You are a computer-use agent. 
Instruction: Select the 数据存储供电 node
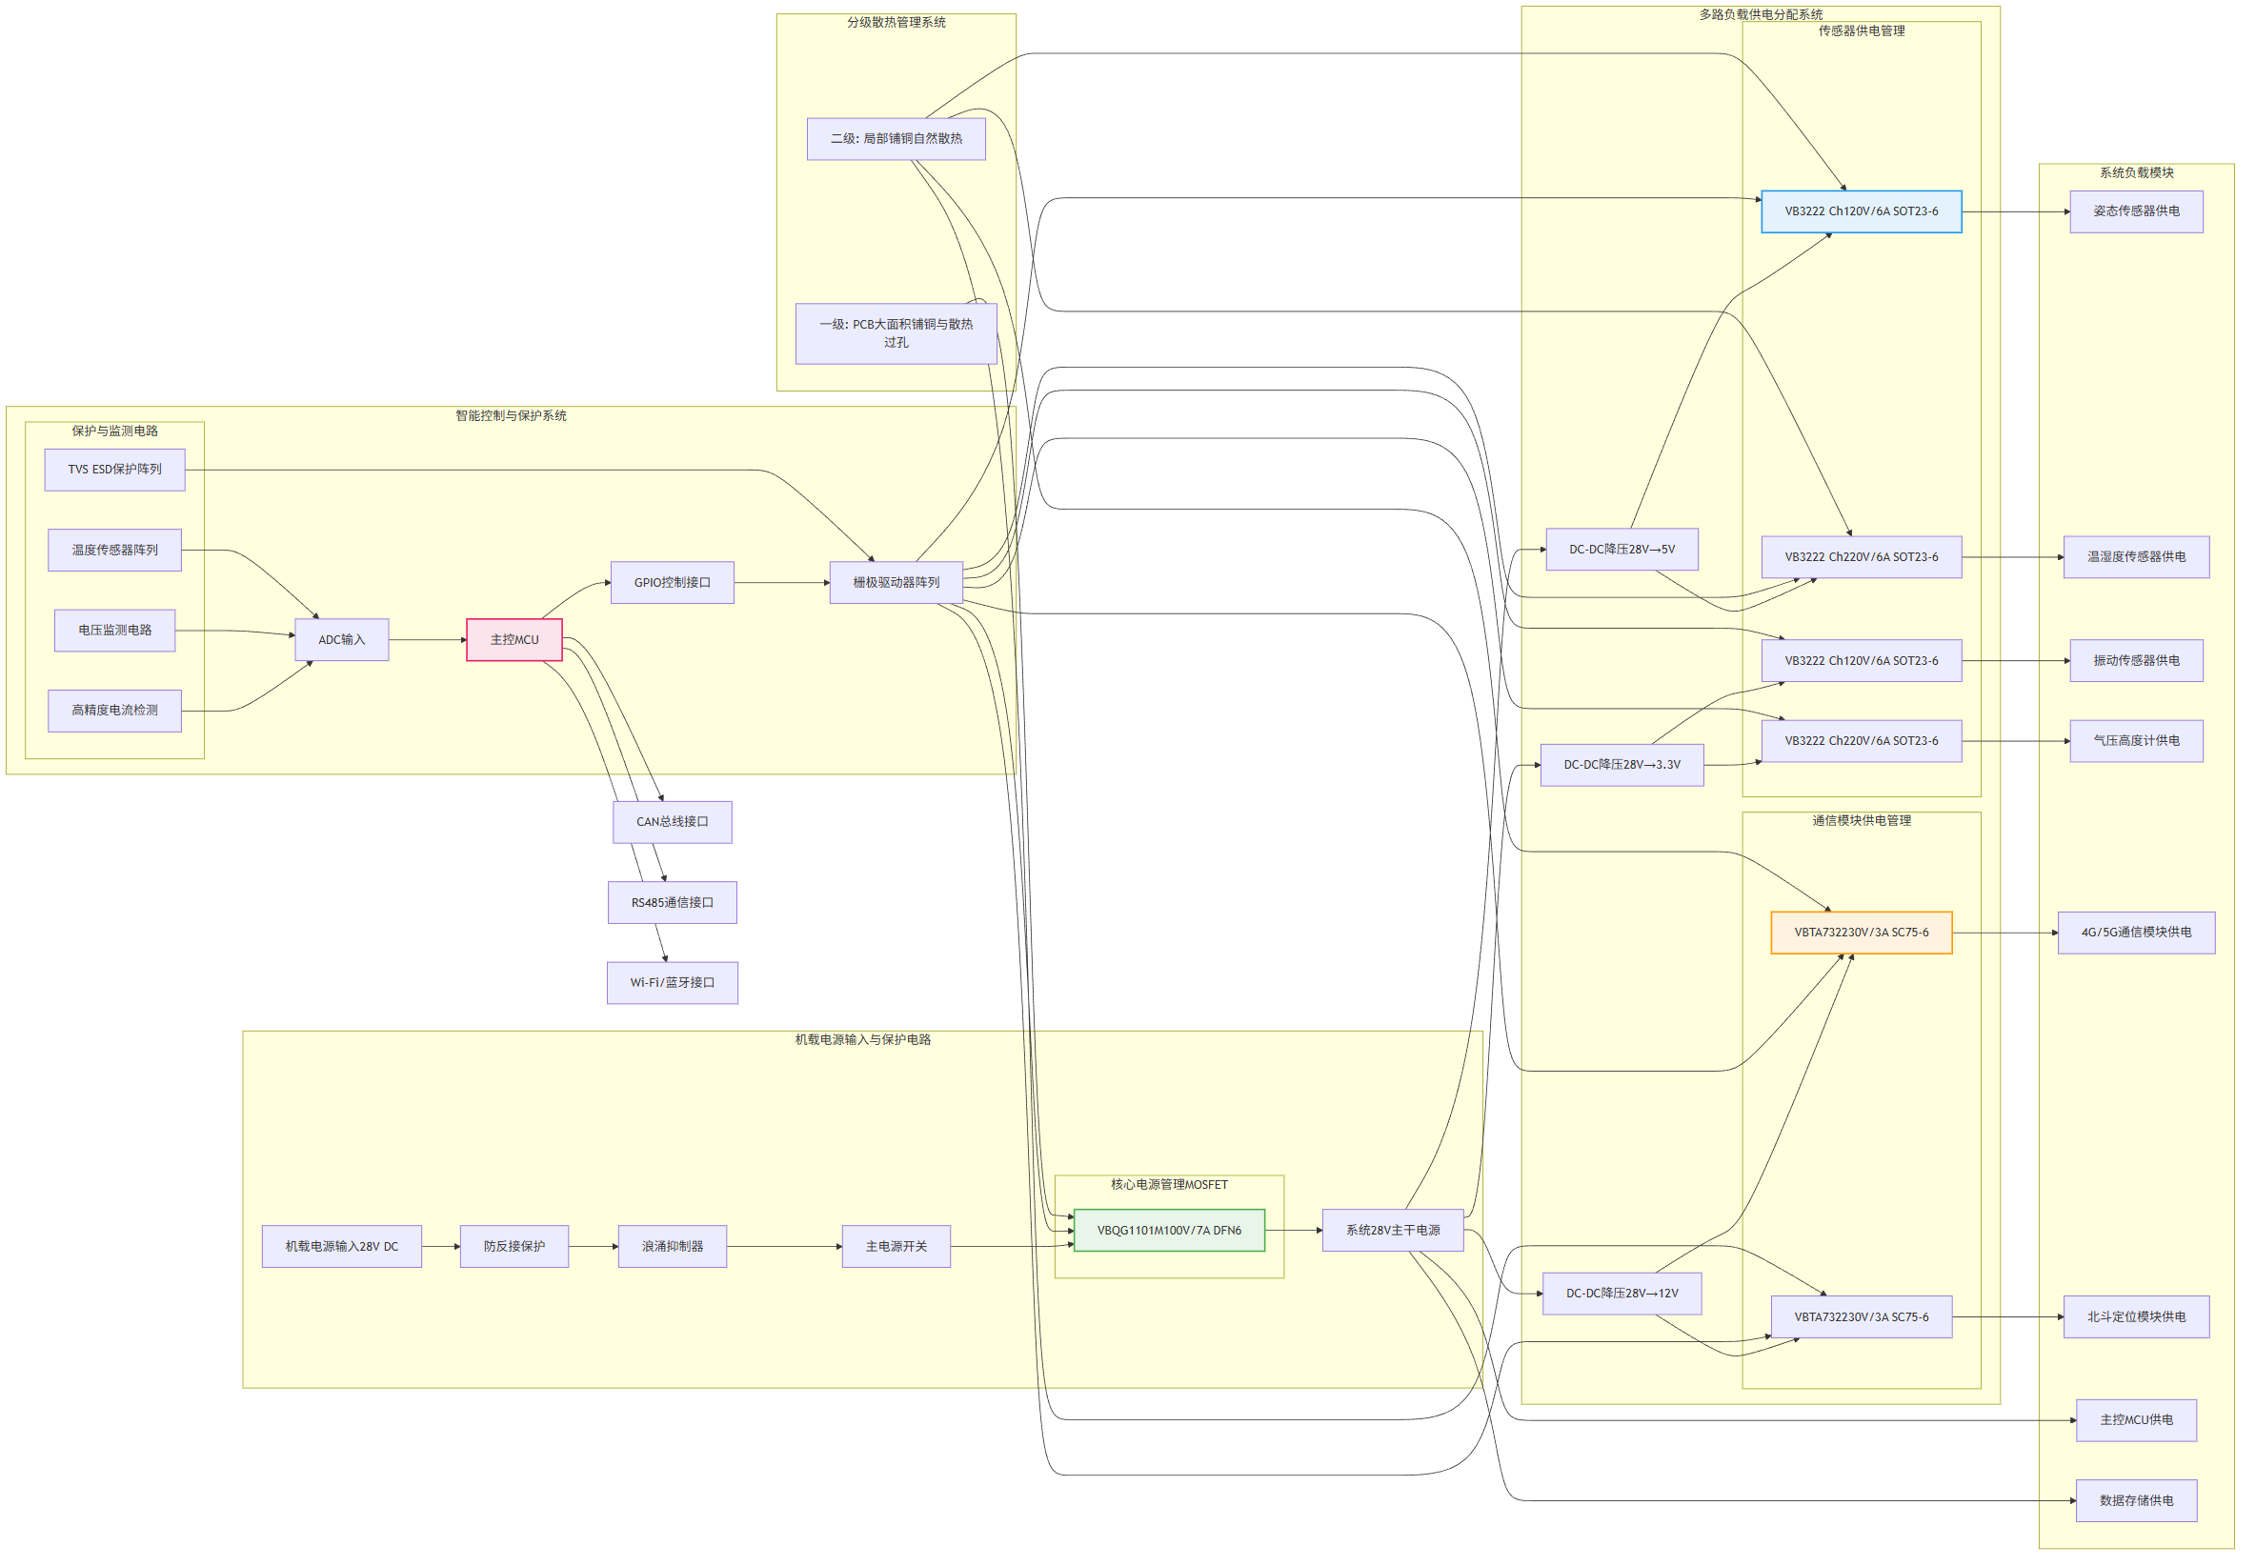pos(2135,1501)
